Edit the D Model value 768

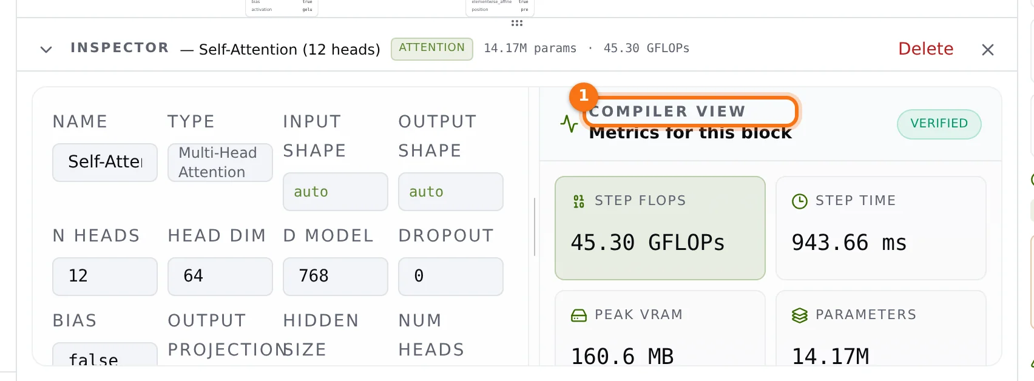[x=336, y=277]
